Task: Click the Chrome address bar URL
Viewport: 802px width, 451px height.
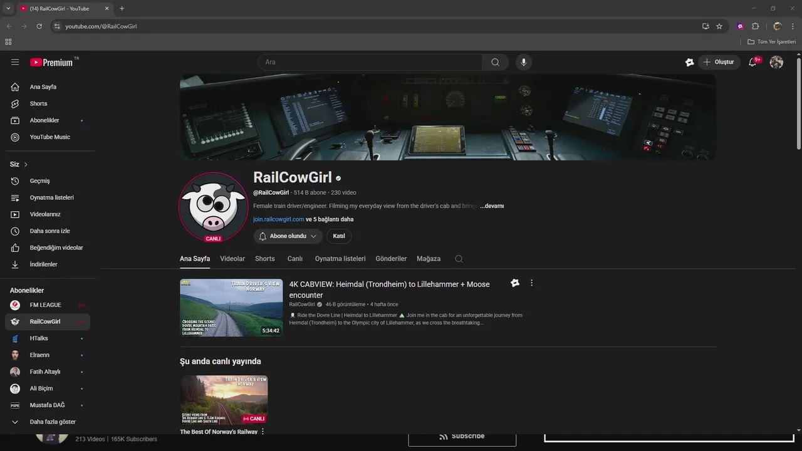Action: (101, 26)
